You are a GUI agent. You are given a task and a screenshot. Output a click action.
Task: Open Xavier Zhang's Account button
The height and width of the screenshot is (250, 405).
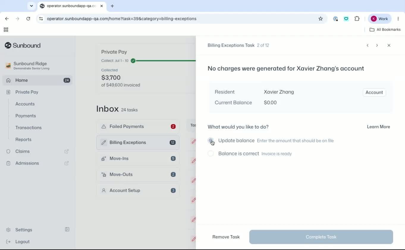pyautogui.click(x=374, y=92)
